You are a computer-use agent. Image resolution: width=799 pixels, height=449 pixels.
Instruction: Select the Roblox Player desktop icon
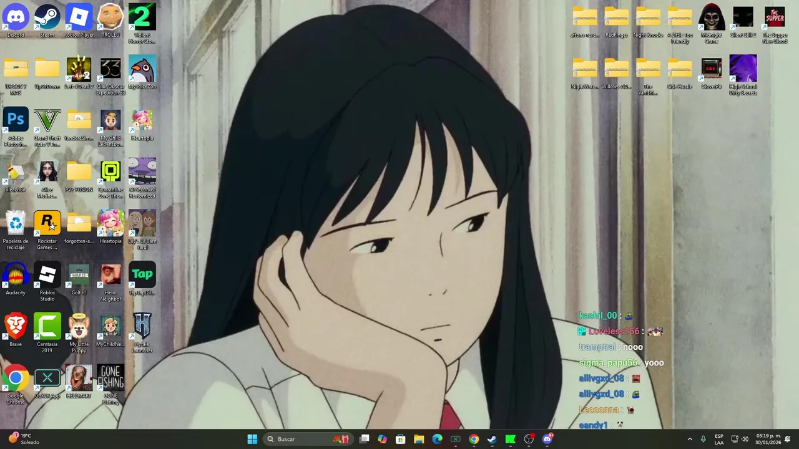tap(79, 21)
